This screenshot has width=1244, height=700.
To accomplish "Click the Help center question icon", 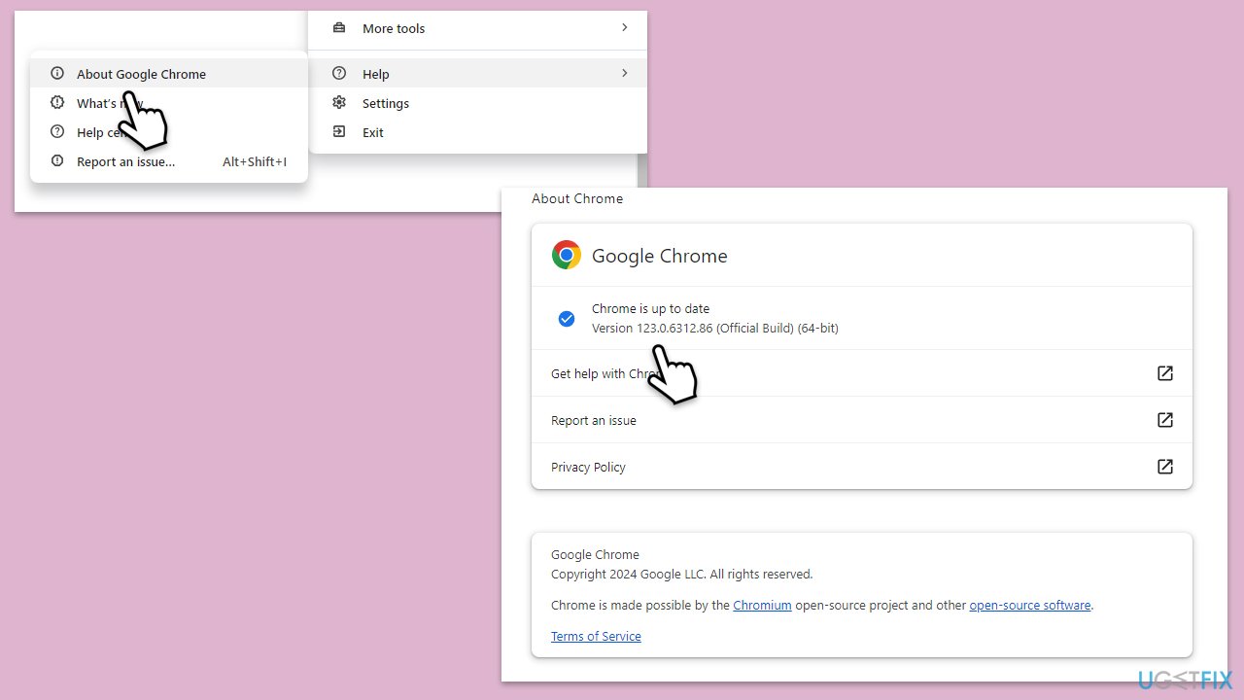I will (x=57, y=132).
